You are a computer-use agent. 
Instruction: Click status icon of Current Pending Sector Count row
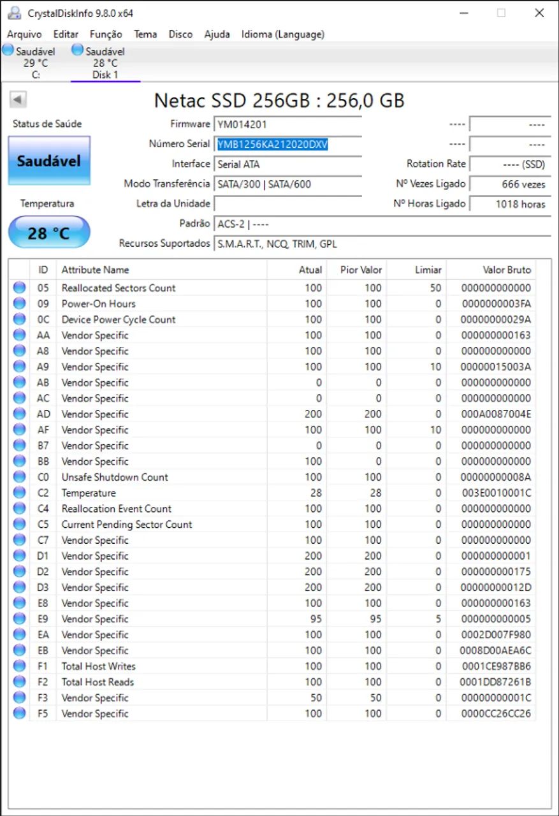(20, 524)
